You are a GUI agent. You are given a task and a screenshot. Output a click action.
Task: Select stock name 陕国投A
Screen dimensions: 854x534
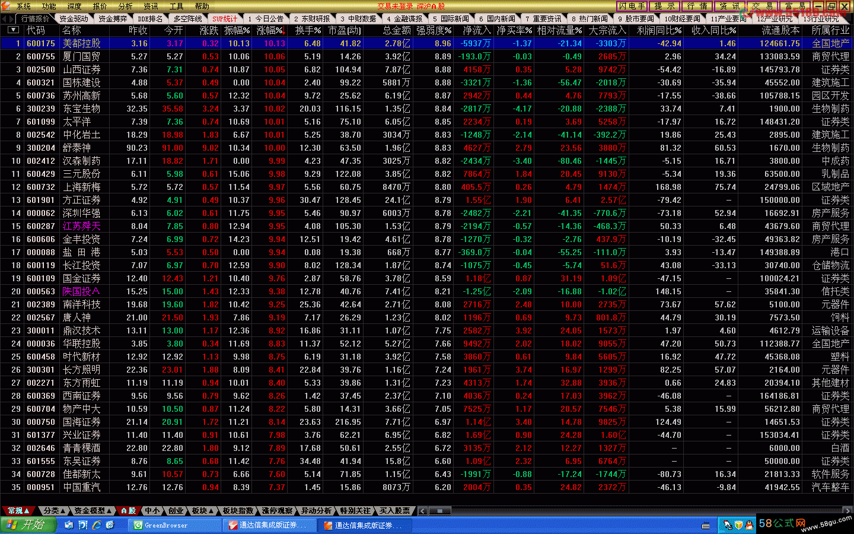pos(81,291)
